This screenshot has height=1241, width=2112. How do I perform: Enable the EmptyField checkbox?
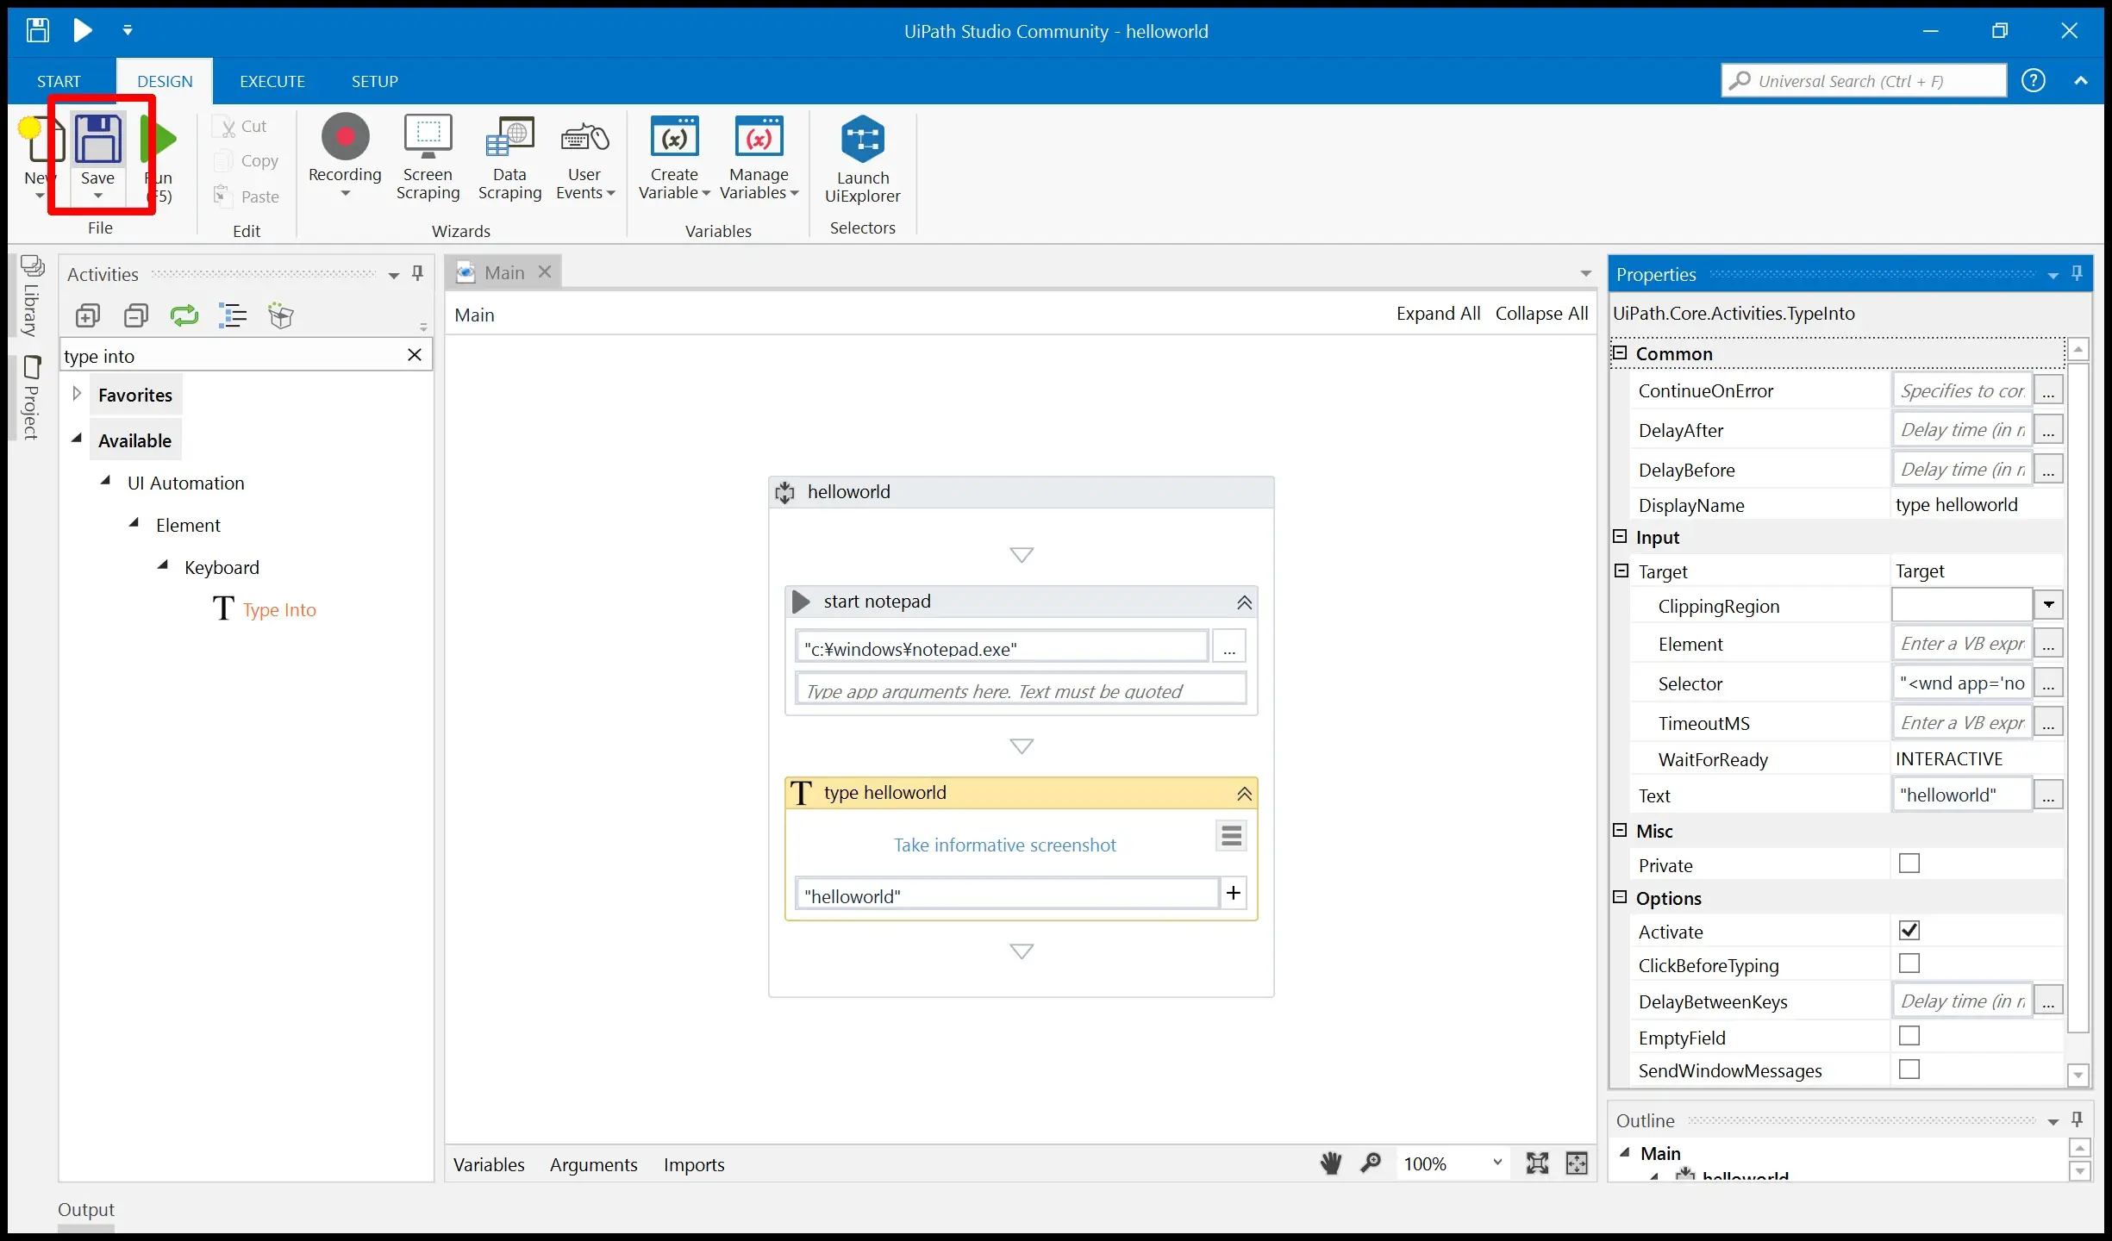click(x=1909, y=1036)
